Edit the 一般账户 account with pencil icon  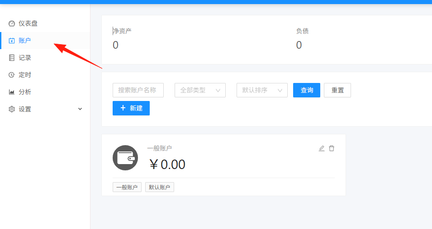click(x=322, y=148)
